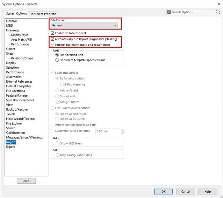Toggle Perform full entity check checkbox
This screenshot has height=198, width=223.
tap(53, 45)
